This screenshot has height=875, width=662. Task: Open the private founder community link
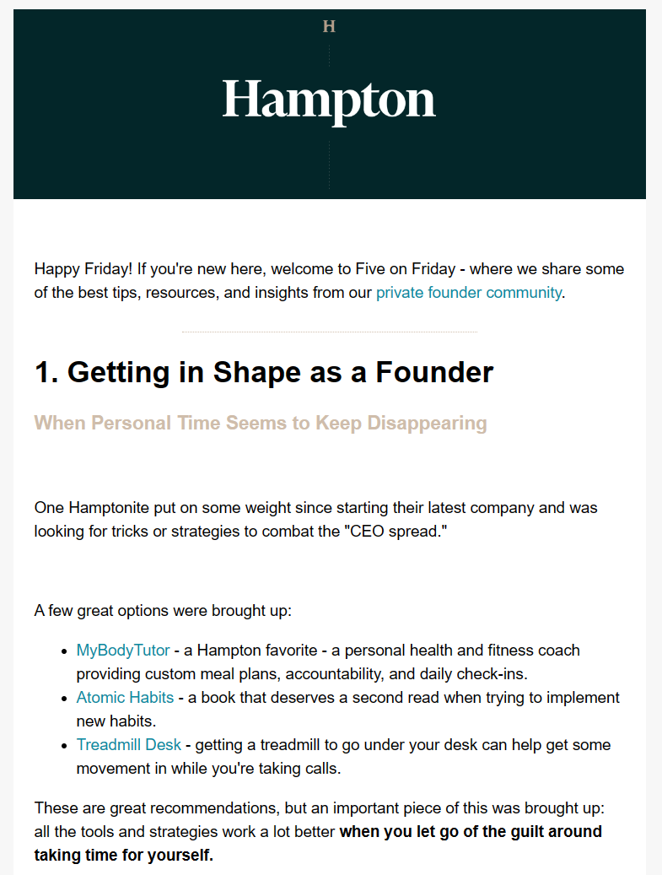click(x=468, y=293)
